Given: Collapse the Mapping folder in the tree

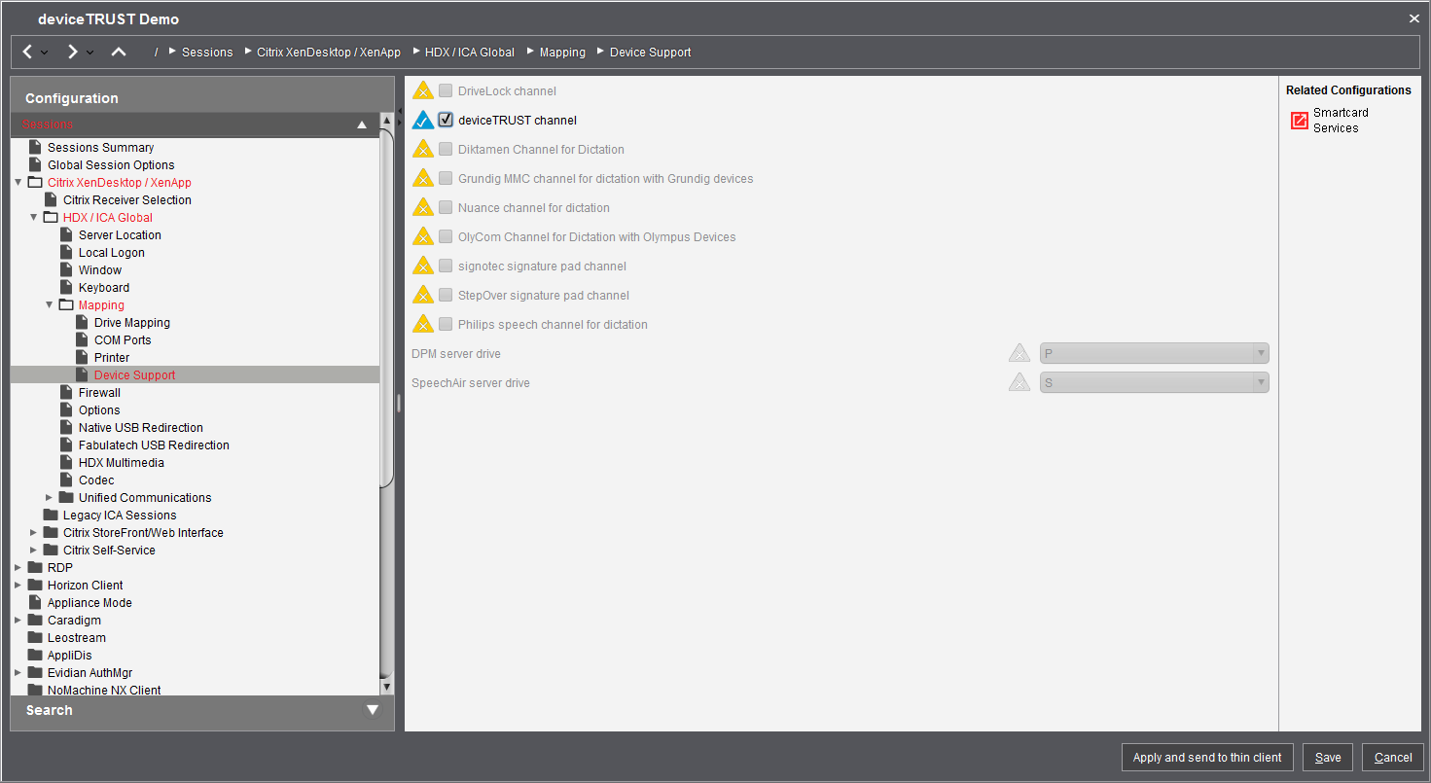Looking at the screenshot, I should pos(49,304).
